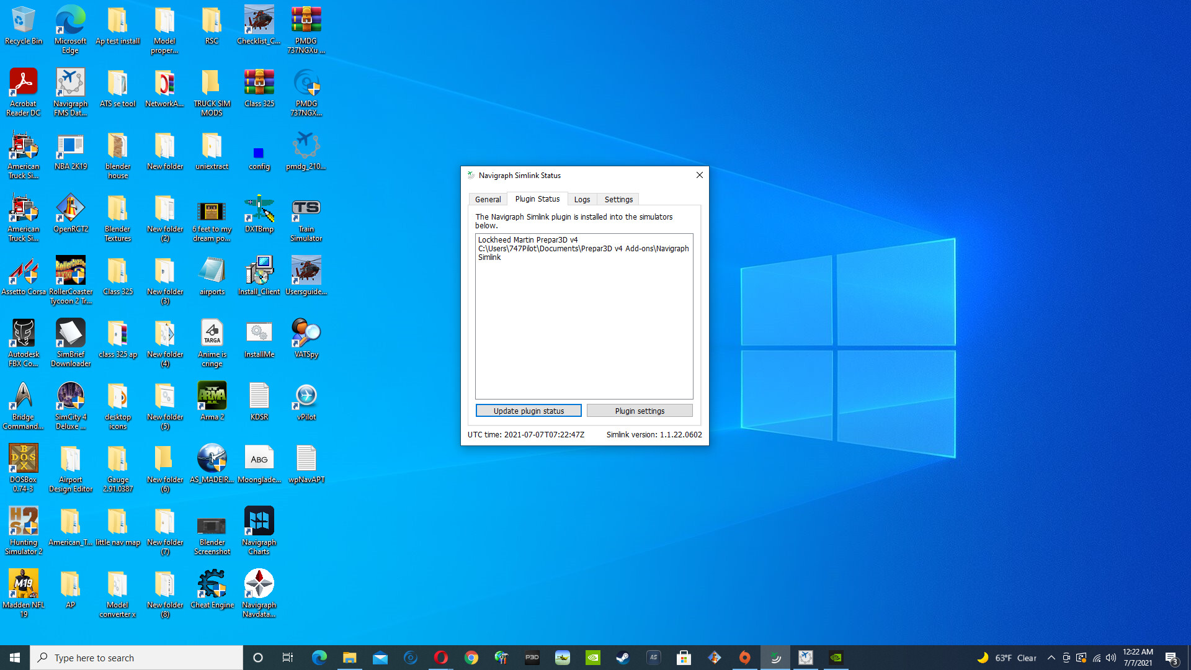Screen dimensions: 1191x670
Task: Click Steam icon in taskbar
Action: [623, 658]
